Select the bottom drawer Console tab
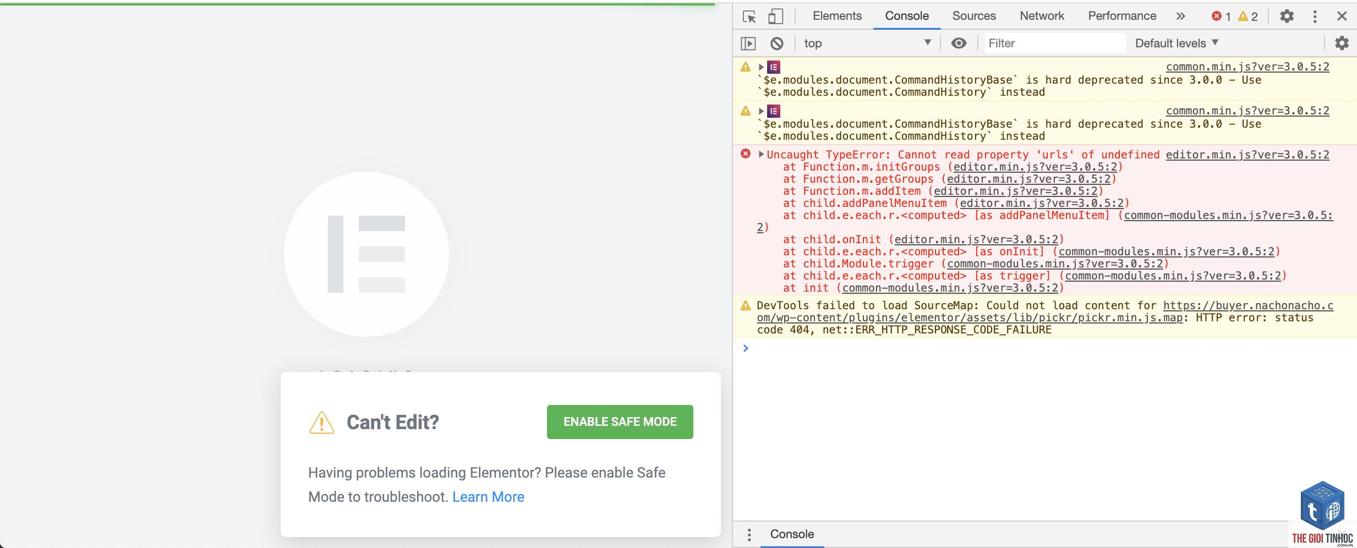Viewport: 1357px width, 548px height. coord(792,534)
